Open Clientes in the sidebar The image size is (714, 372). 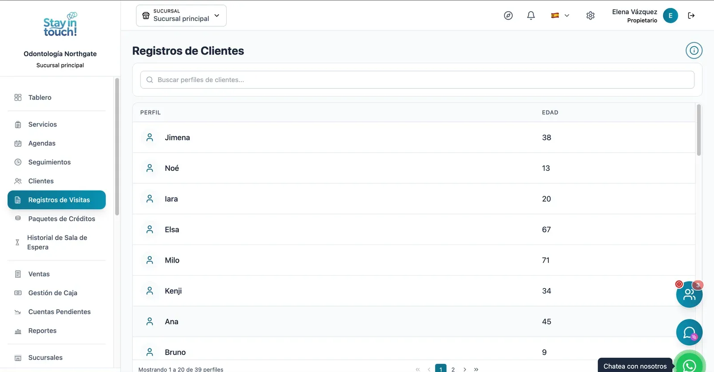57,181
